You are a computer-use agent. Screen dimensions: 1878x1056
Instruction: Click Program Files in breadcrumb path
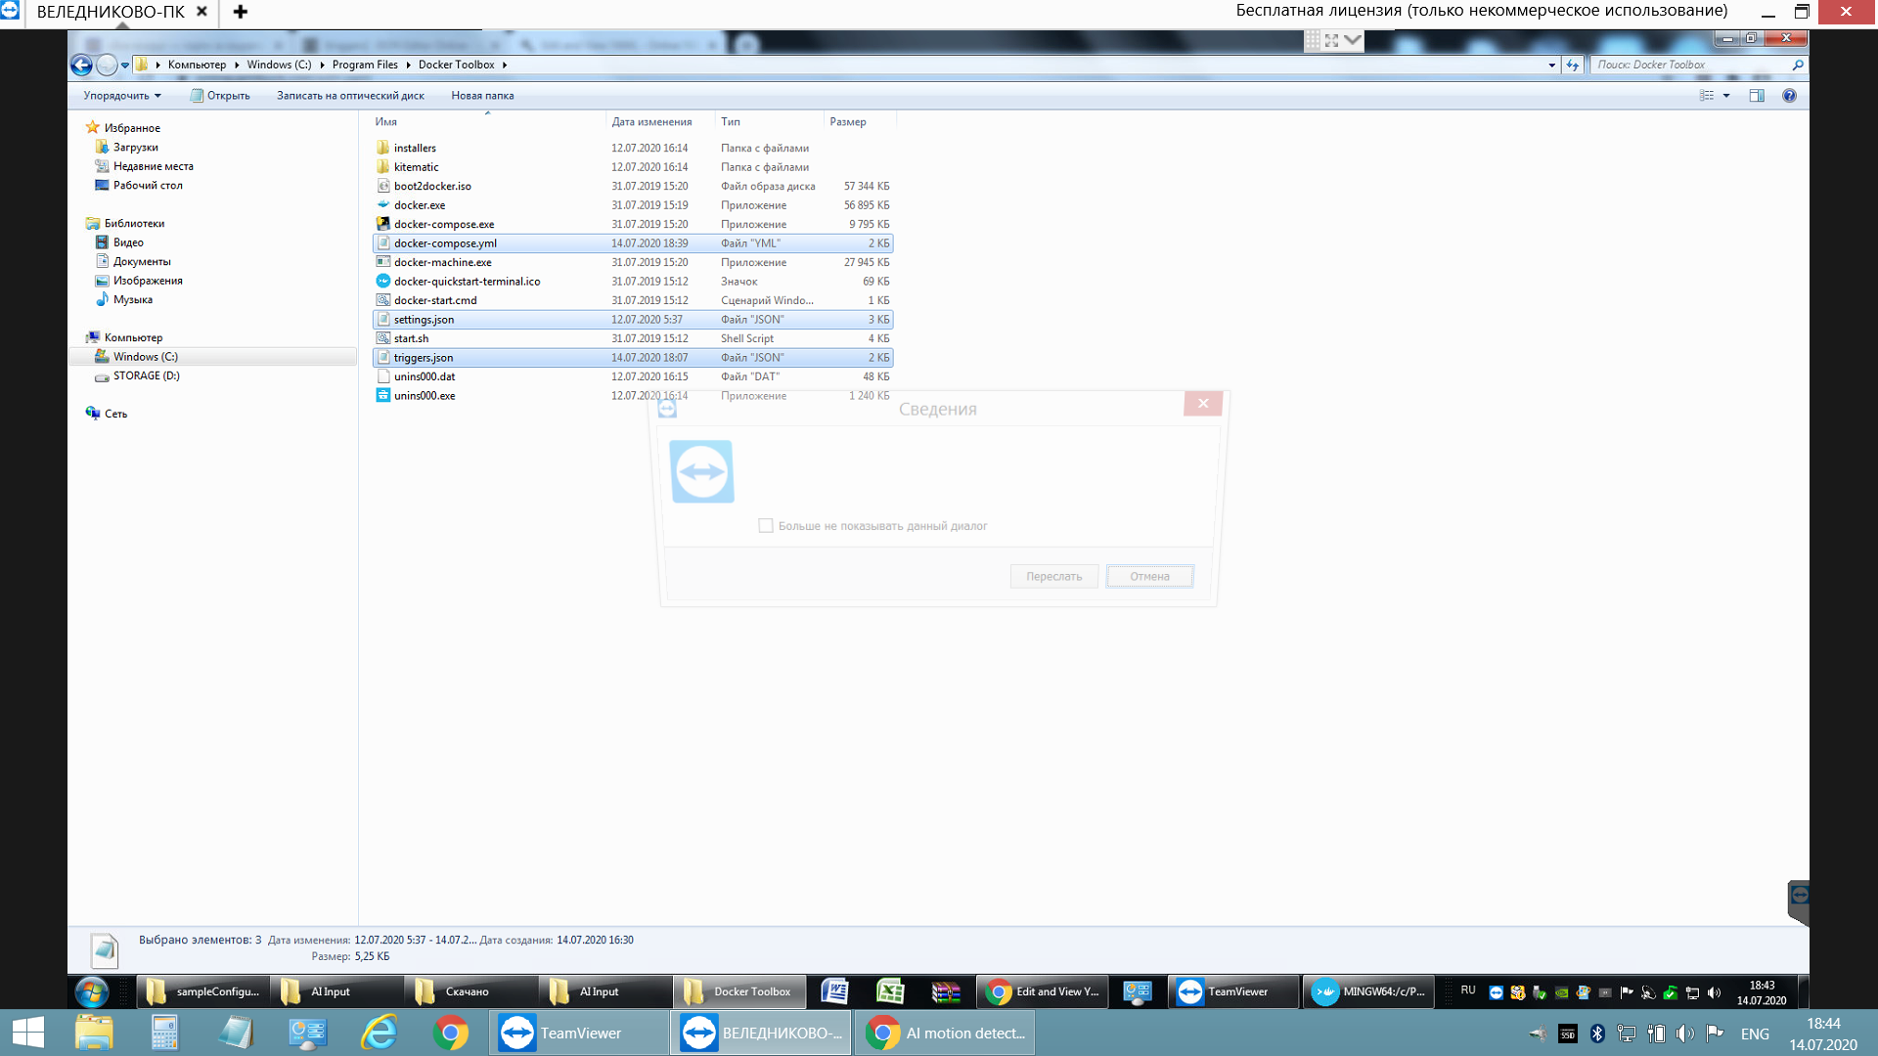(365, 66)
